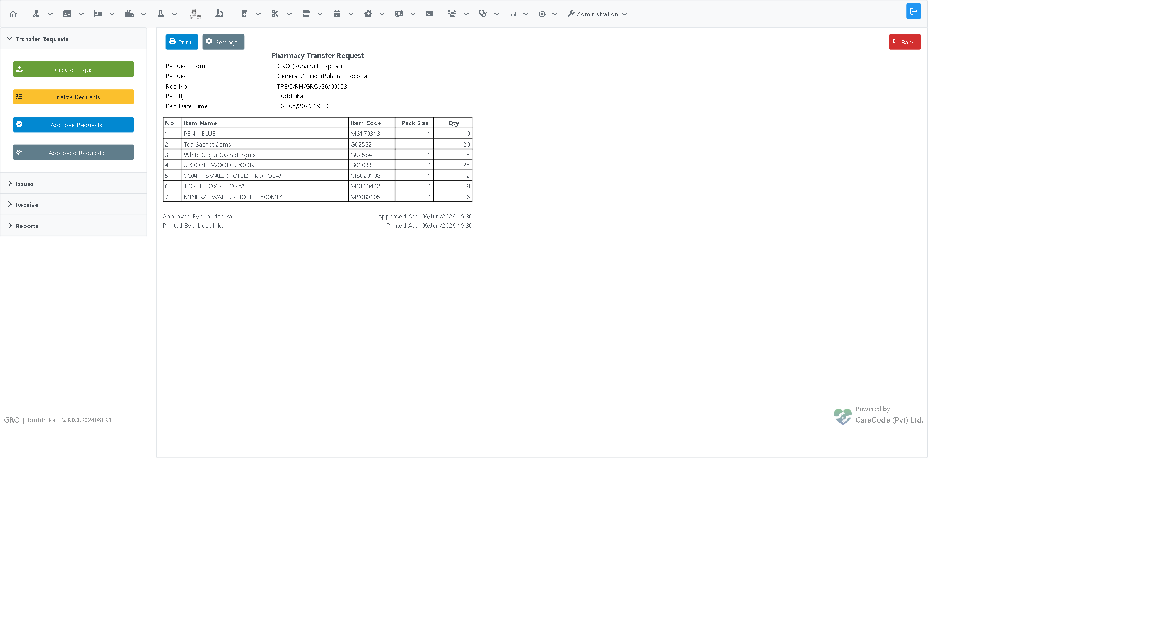Click version V.3.0.0.20240813.1 in footer
This screenshot has height=619, width=1156.
(x=87, y=420)
